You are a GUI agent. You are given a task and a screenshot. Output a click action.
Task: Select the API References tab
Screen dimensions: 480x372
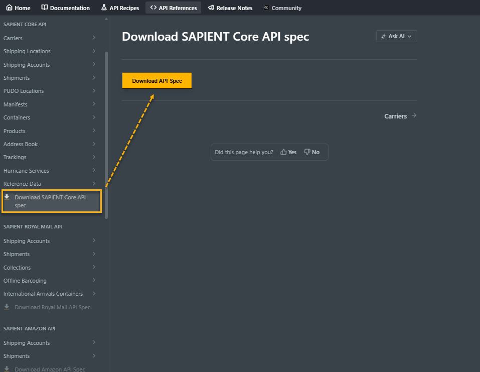173,8
